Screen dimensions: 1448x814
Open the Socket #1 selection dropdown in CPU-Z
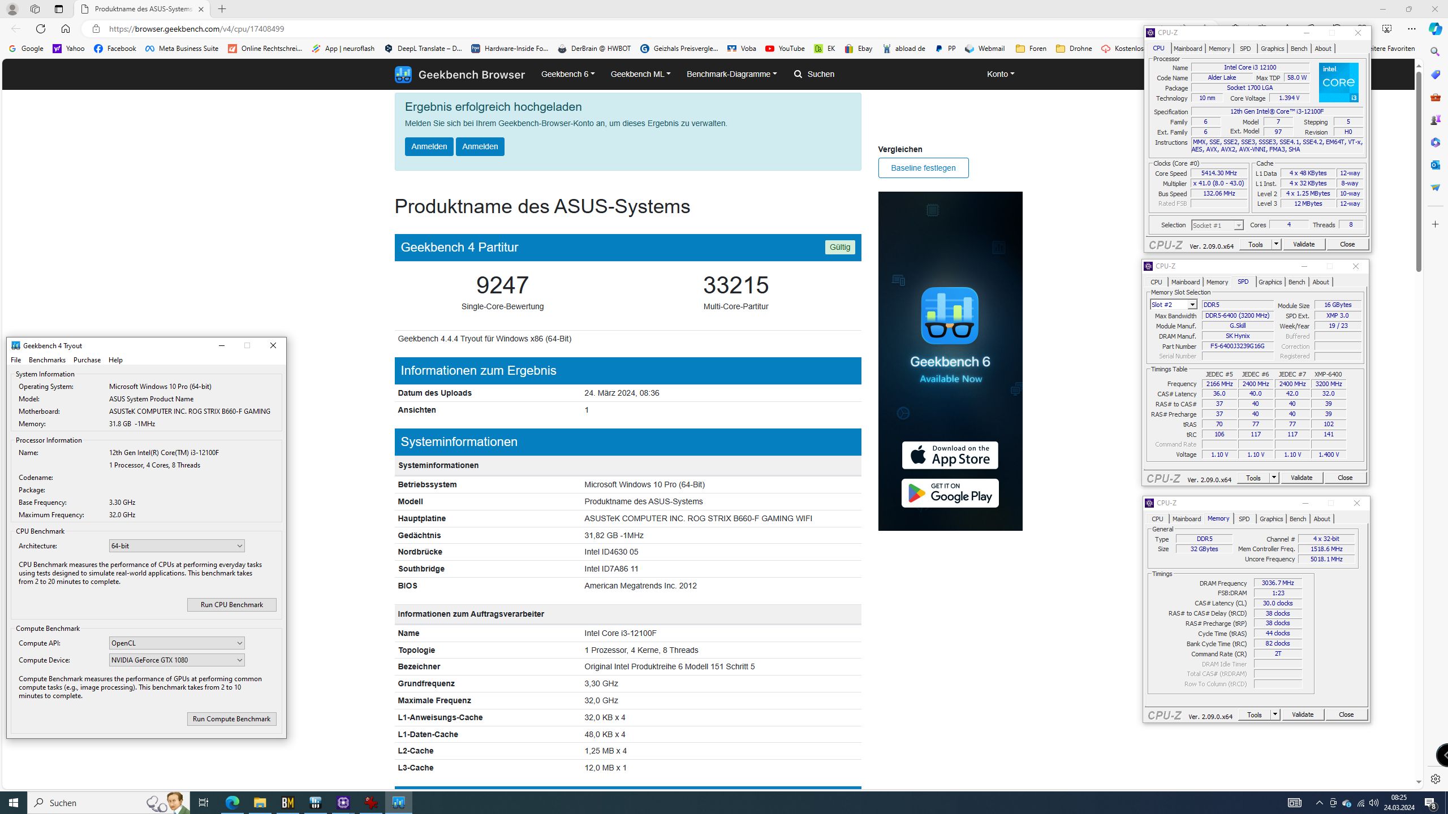point(1217,225)
